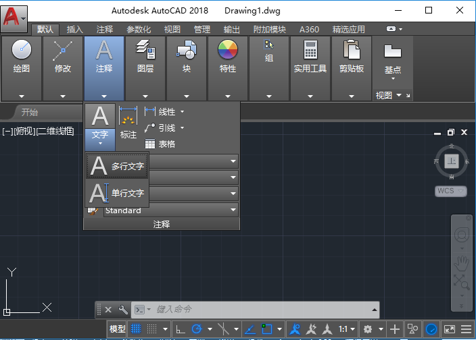
Task: Open the 绘图 (Draw) panel
Action: click(x=21, y=68)
